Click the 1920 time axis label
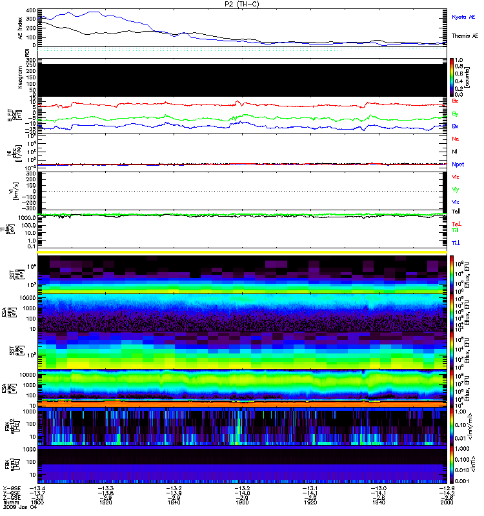 pyautogui.click(x=310, y=502)
